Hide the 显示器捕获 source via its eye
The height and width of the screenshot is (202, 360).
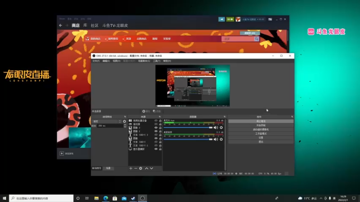[x=156, y=149]
